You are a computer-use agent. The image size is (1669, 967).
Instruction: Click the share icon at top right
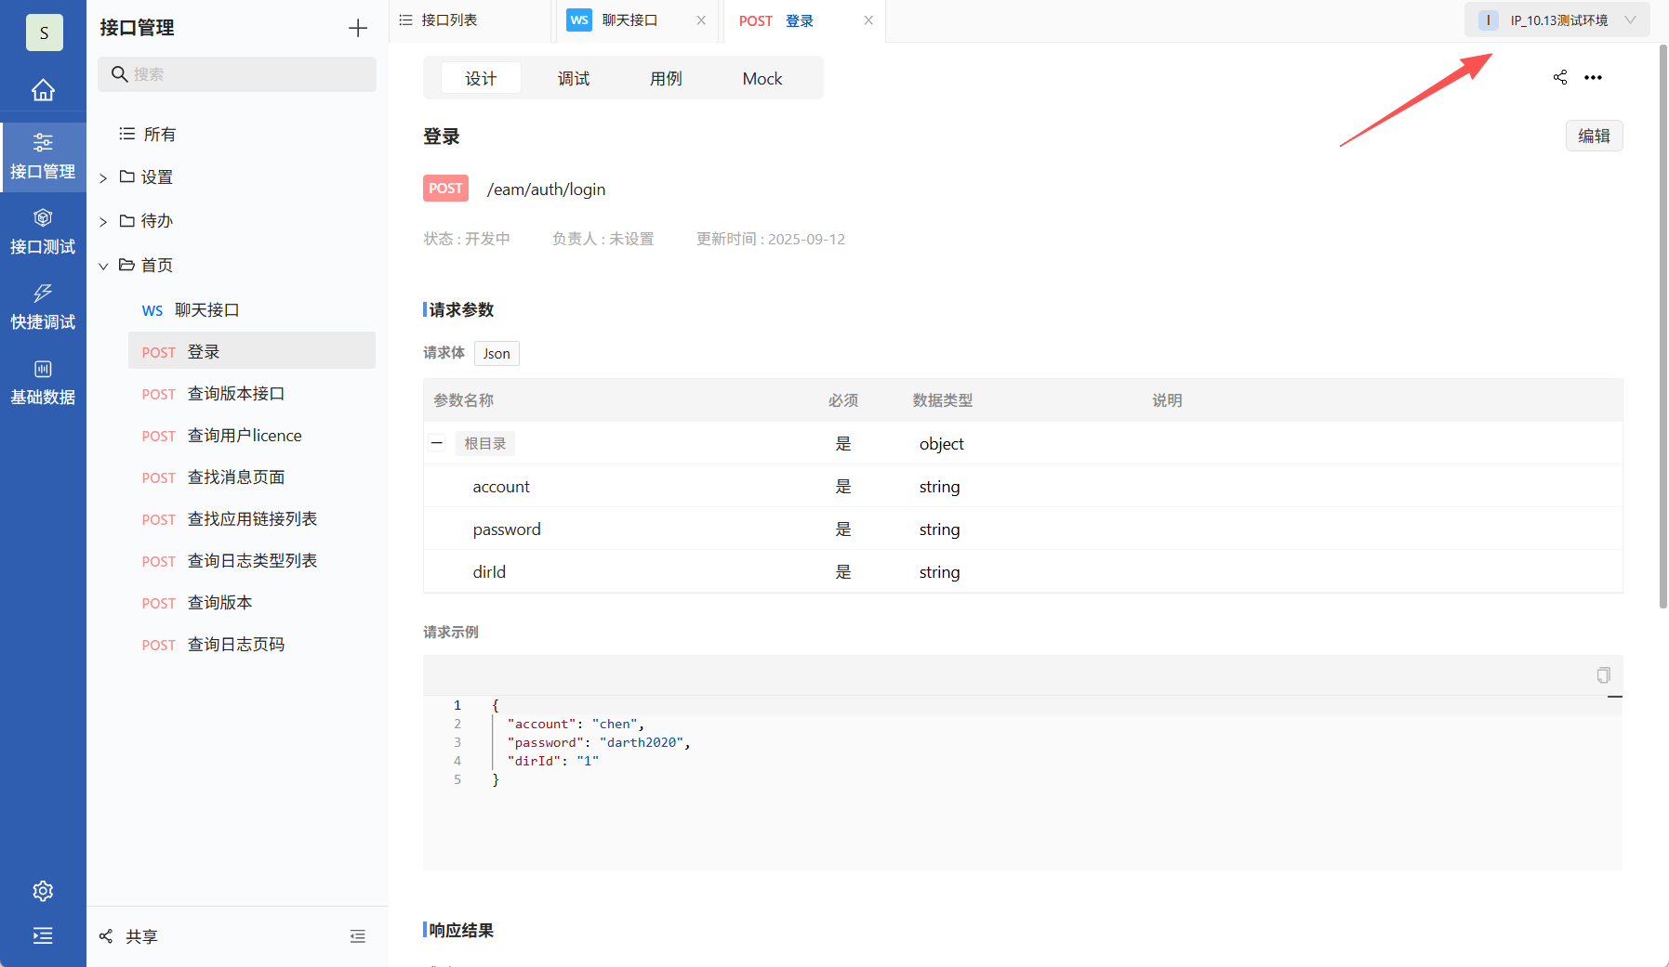tap(1560, 77)
